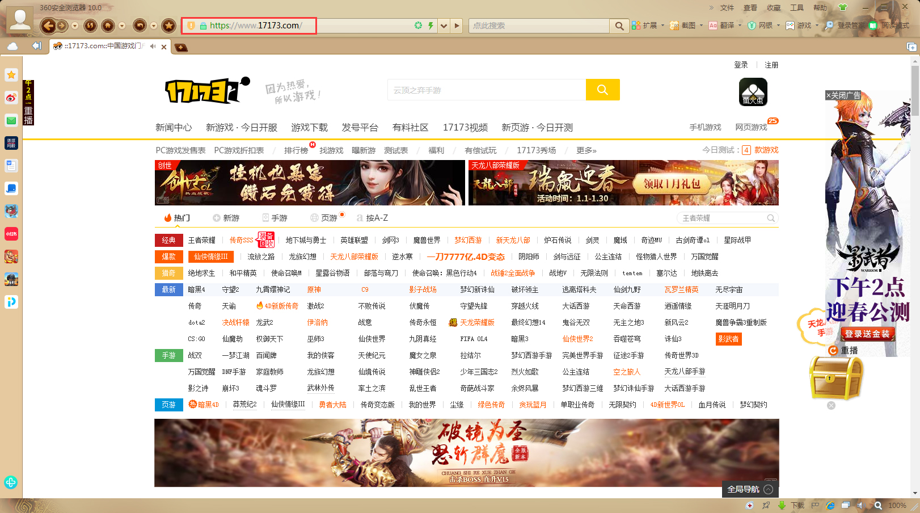This screenshot has width=920, height=513.
Task: Toggle the reading mode button
Action: (889, 26)
